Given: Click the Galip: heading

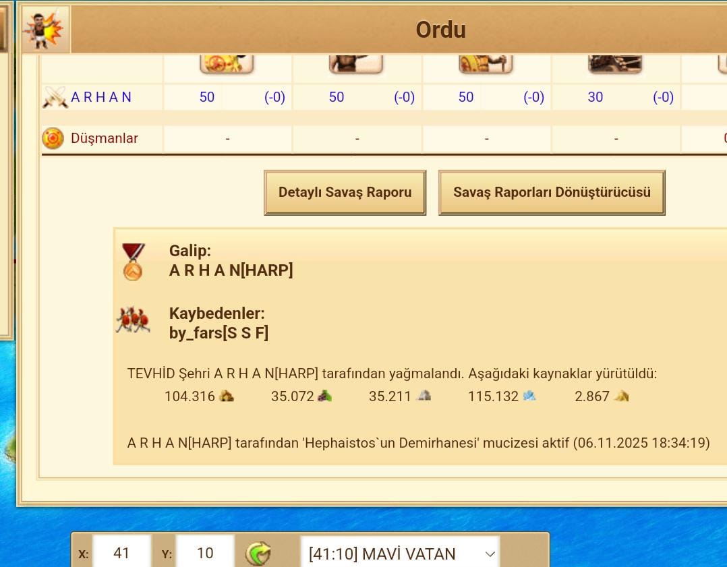Looking at the screenshot, I should coord(190,251).
